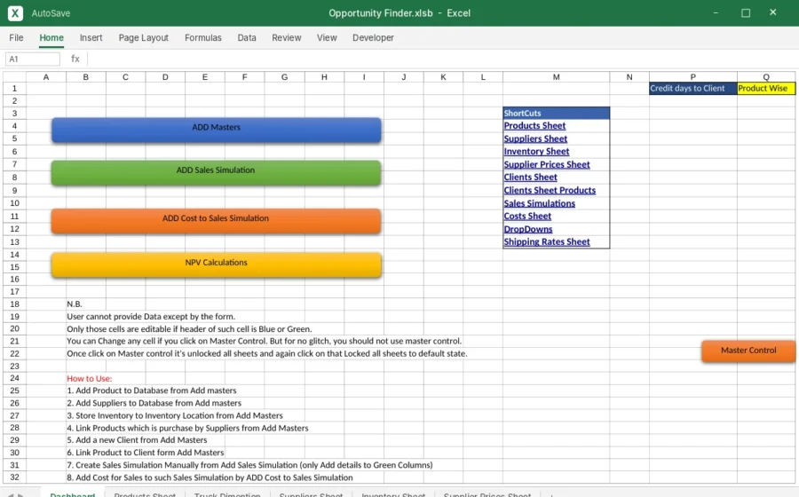The width and height of the screenshot is (799, 497).
Task: Click the add new sheet plus icon
Action: click(550, 495)
